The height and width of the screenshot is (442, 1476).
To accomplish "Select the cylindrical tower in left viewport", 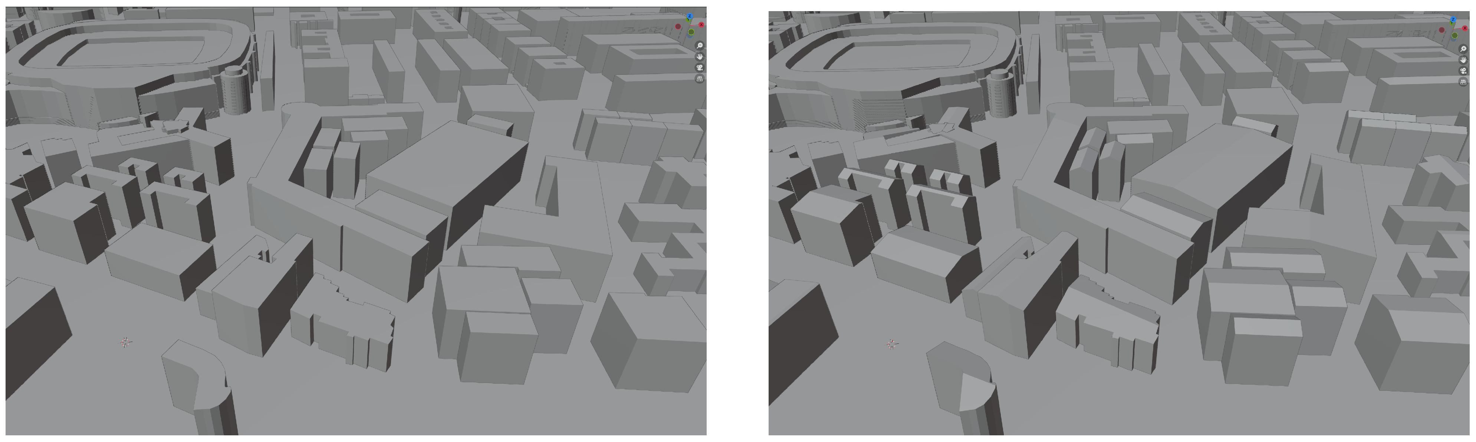I will (235, 92).
